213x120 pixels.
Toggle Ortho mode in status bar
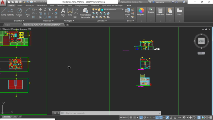(x=141, y=118)
